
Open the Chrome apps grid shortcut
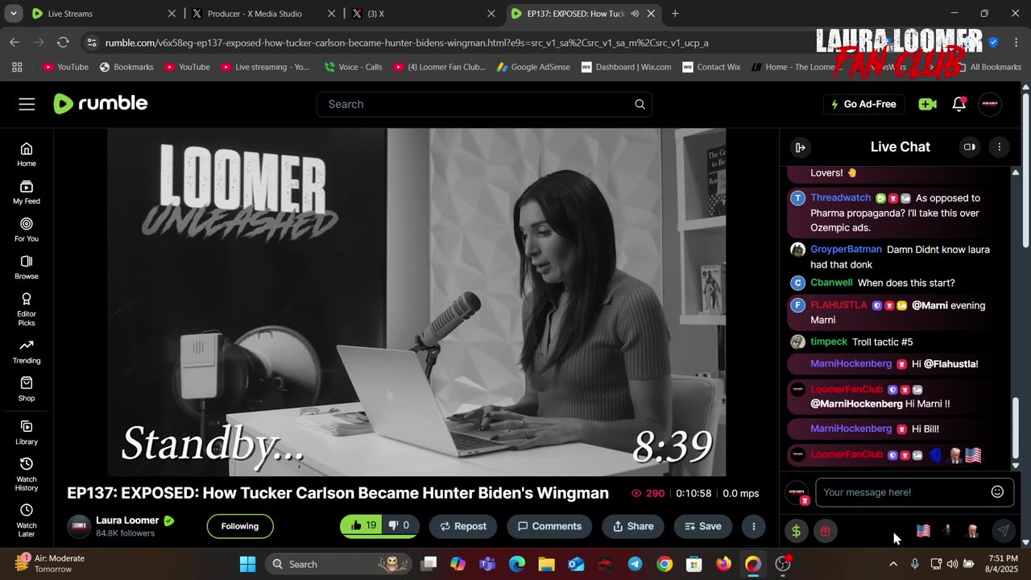pos(17,67)
